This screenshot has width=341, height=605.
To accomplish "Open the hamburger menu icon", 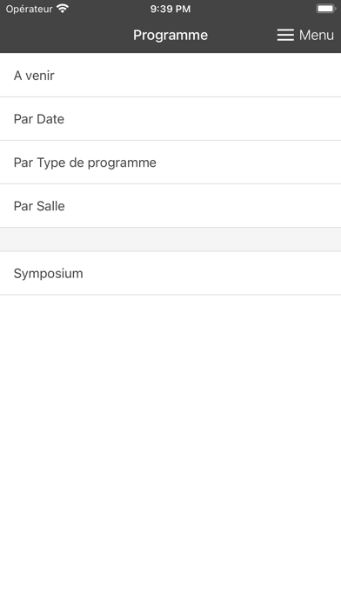I will [285, 35].
